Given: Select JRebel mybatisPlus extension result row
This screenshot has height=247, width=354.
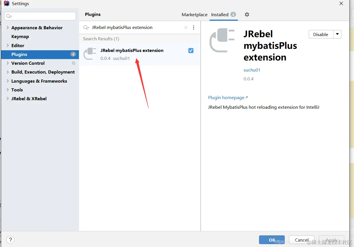Looking at the screenshot, I should click(x=140, y=54).
